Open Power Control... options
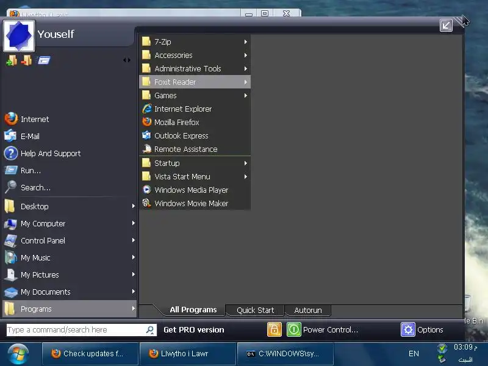 click(x=330, y=330)
